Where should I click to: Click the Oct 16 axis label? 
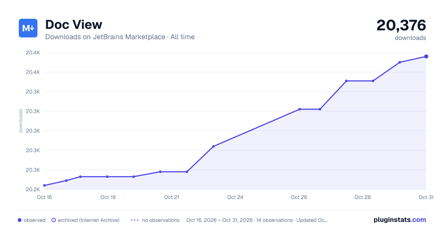pos(44,197)
